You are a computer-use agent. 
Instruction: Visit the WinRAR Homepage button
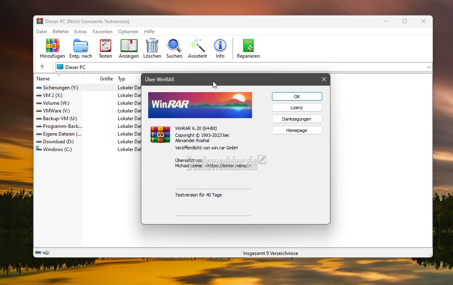297,130
